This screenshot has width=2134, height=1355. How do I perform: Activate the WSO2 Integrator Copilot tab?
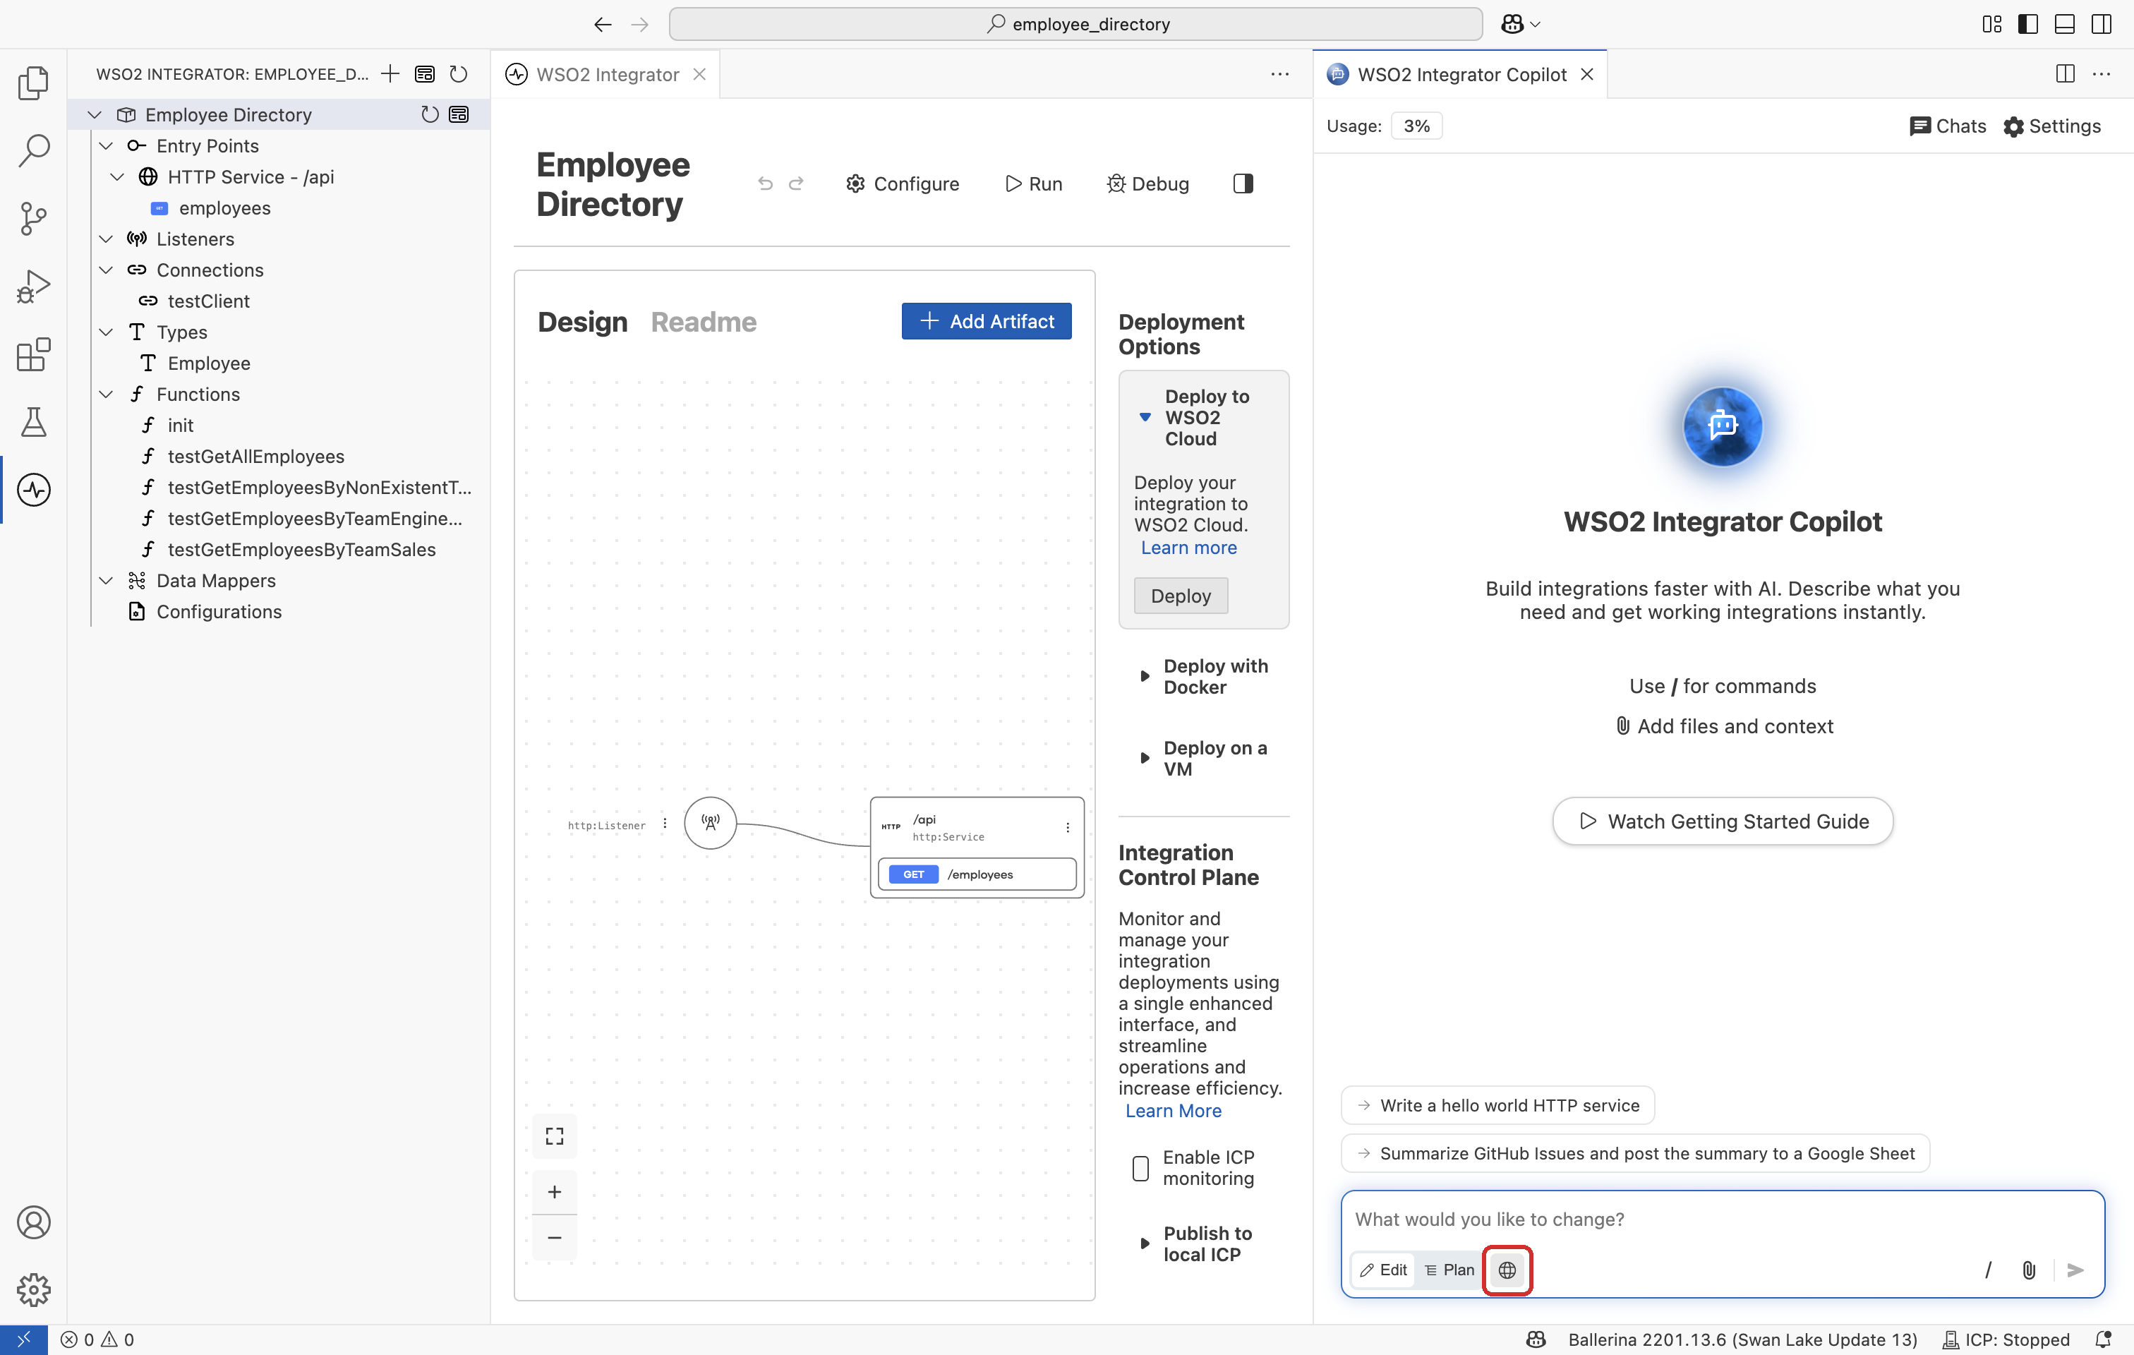point(1461,74)
